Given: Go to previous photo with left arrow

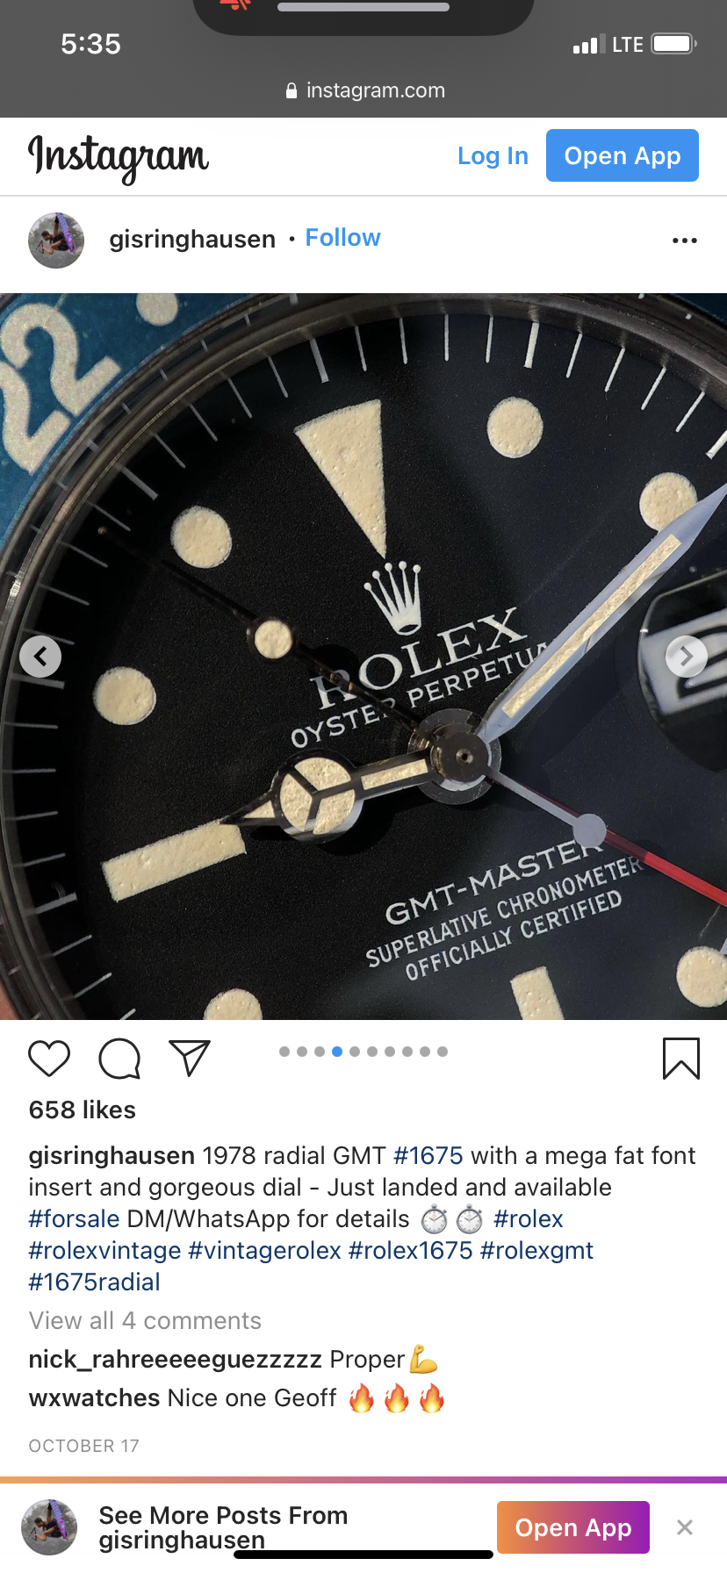Looking at the screenshot, I should coord(40,657).
